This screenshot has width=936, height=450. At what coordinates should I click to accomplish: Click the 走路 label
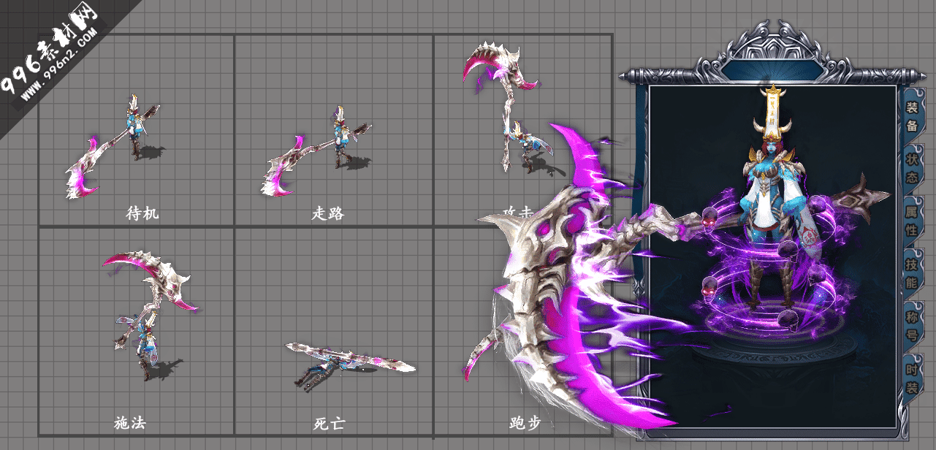pos(328,213)
